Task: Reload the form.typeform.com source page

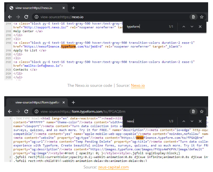Action: pos(26,112)
